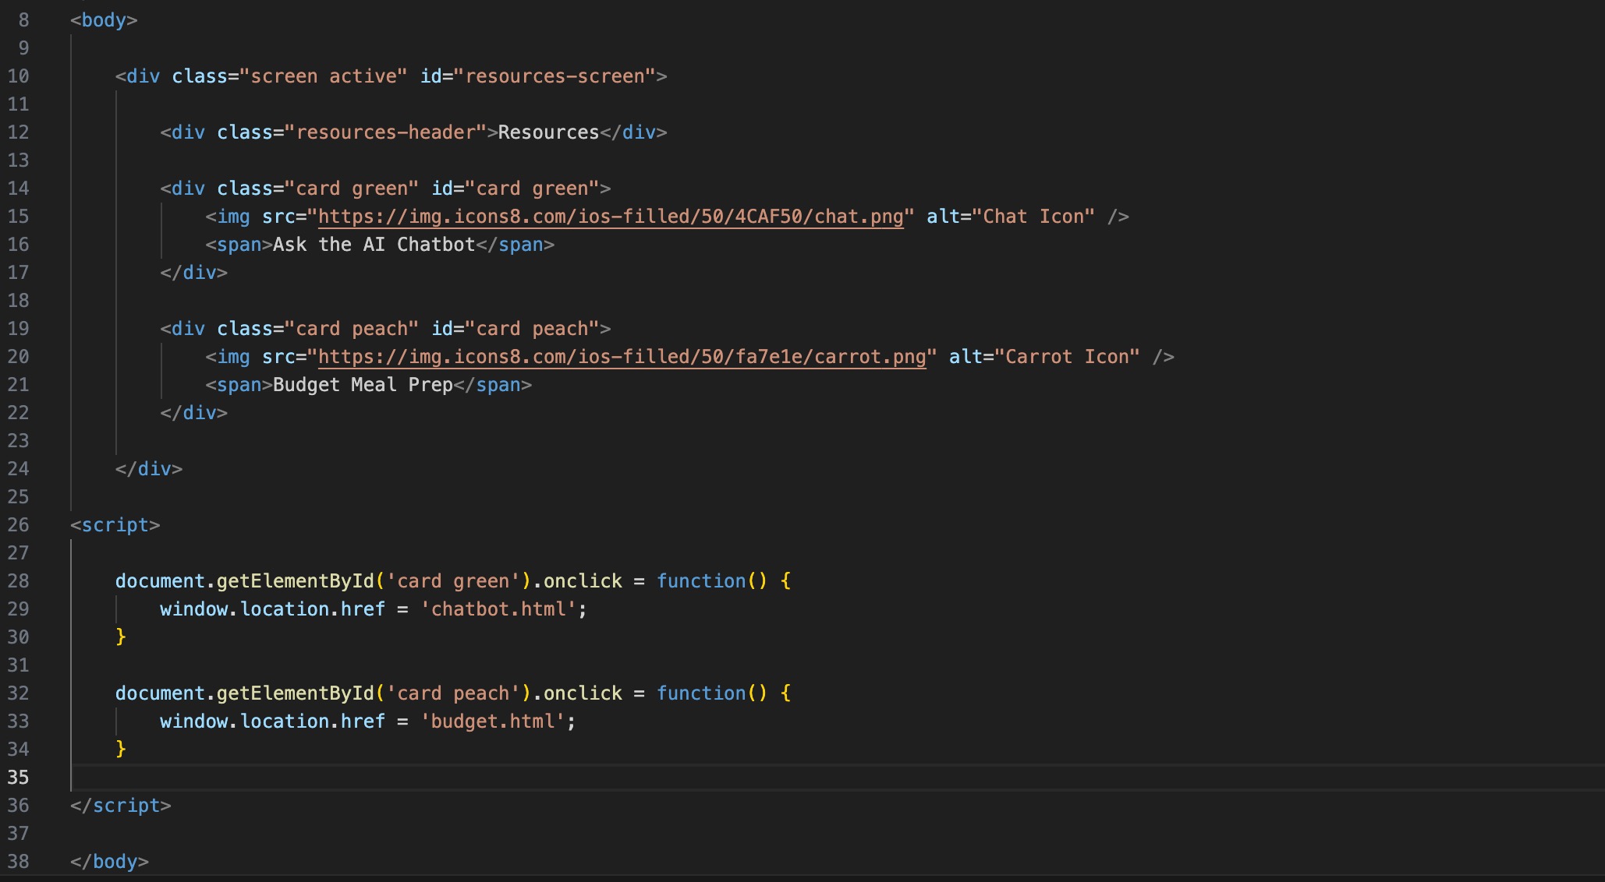The height and width of the screenshot is (882, 1605).
Task: Click the closing script tag
Action: (x=120, y=806)
